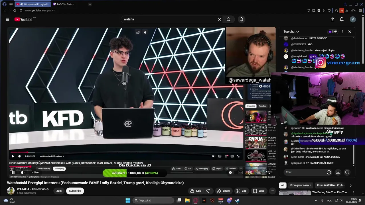
Task: Like the video with the 1.5k thumbs-up button
Action: (x=196, y=191)
